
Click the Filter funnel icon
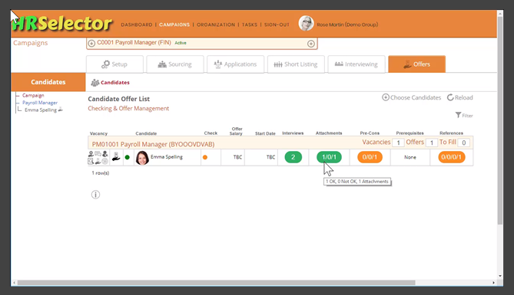[x=458, y=115]
